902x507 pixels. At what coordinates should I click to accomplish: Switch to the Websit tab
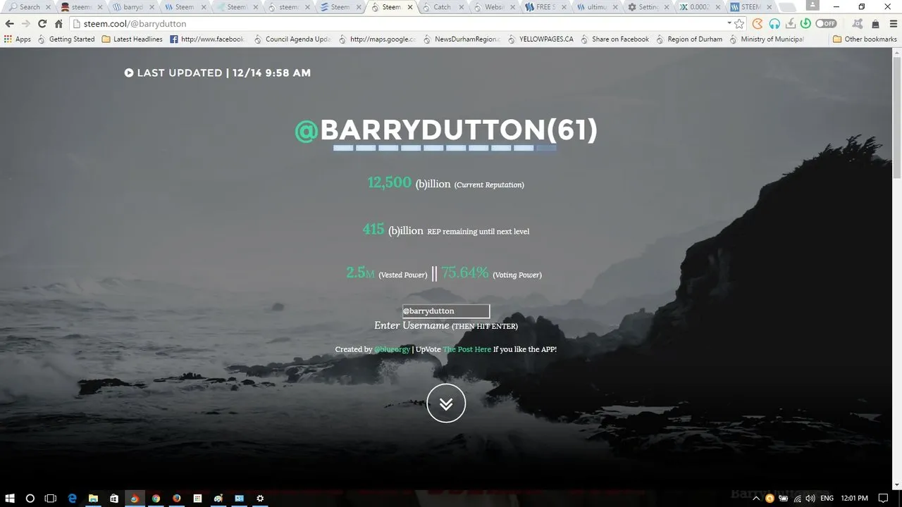coord(495,7)
